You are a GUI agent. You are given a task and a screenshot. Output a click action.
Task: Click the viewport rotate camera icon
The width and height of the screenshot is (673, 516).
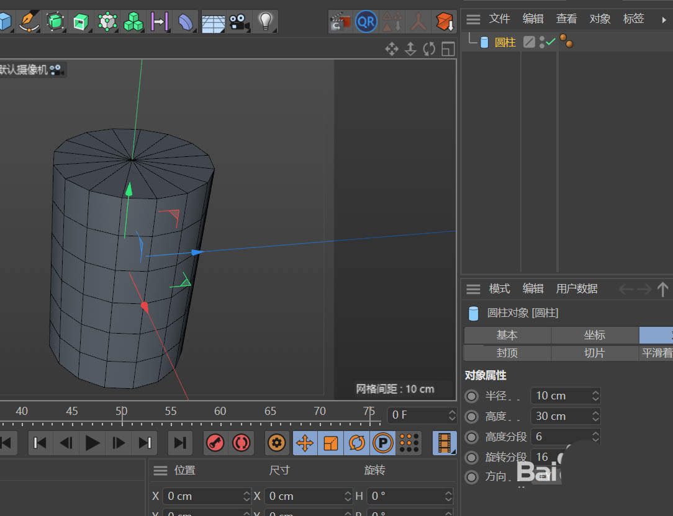click(x=429, y=49)
